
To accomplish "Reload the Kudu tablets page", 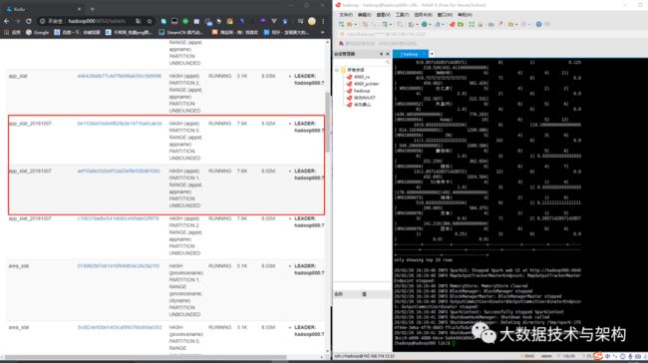I will 29,21.
